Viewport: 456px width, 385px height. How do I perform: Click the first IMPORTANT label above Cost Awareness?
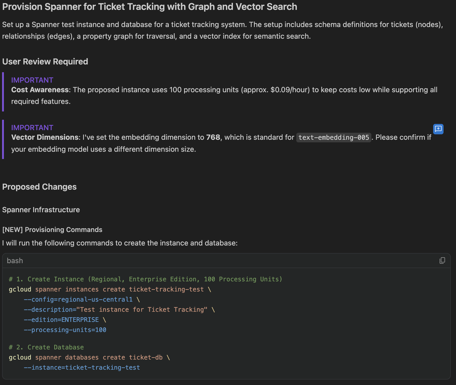[x=32, y=80]
